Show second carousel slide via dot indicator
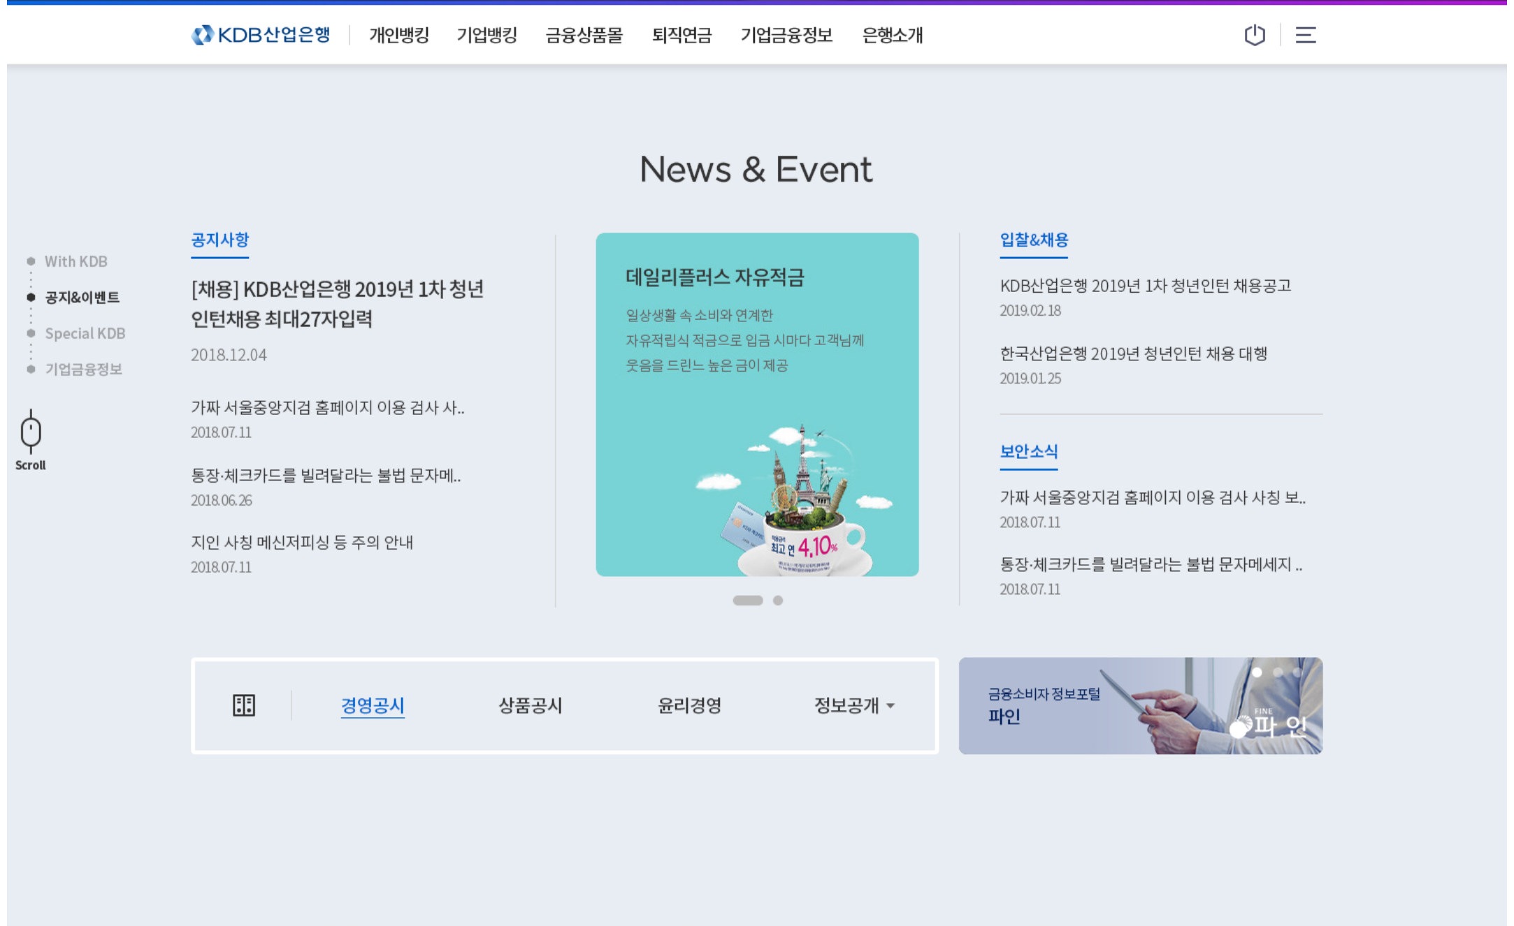Screen dimensions: 1514x926 778,601
